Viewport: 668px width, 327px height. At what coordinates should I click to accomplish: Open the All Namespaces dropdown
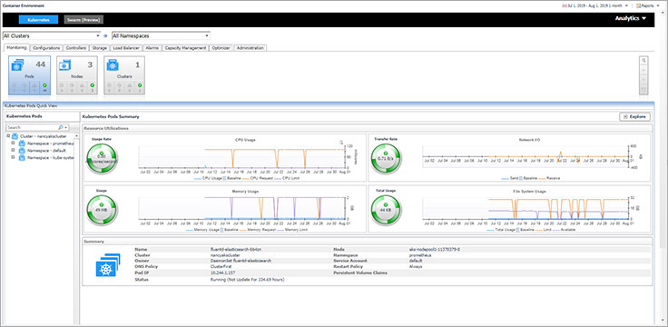(161, 36)
